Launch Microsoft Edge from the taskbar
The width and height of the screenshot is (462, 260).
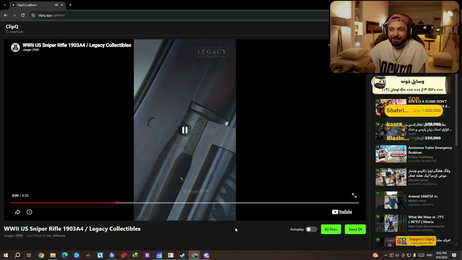coord(65,255)
